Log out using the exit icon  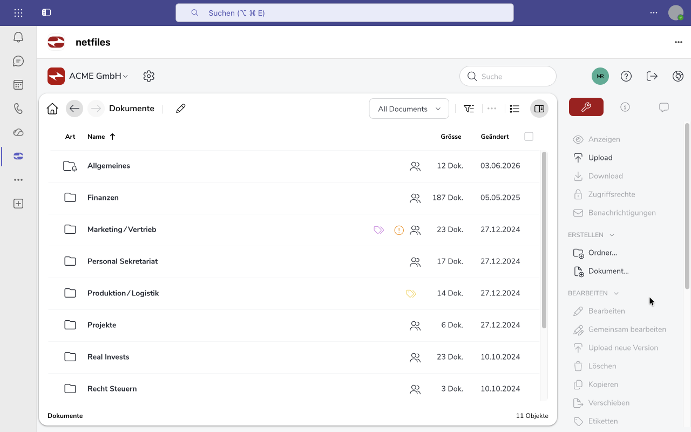[x=652, y=76]
